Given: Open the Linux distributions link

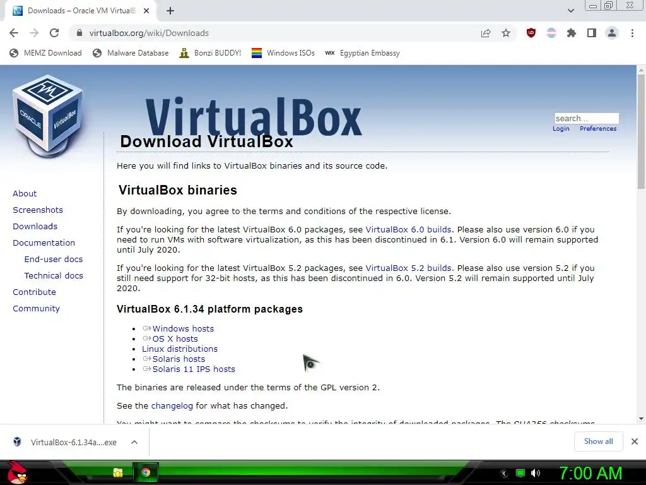Looking at the screenshot, I should (x=180, y=349).
